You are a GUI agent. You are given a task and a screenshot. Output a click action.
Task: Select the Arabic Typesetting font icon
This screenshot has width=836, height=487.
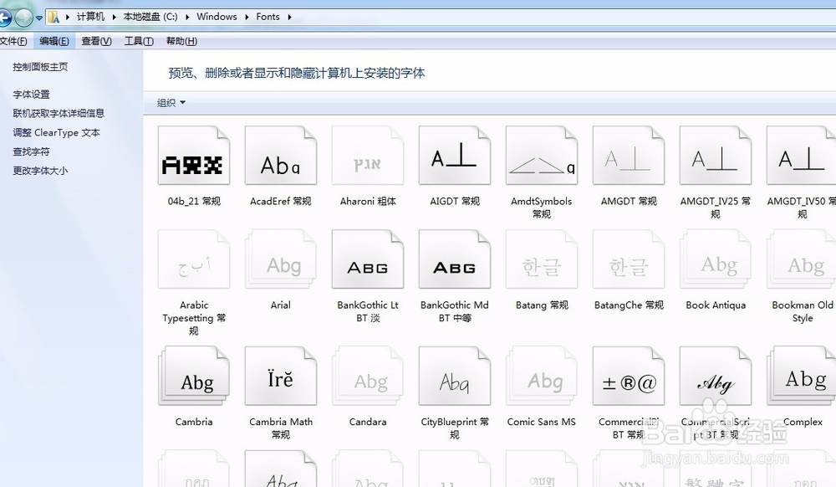[x=194, y=259]
